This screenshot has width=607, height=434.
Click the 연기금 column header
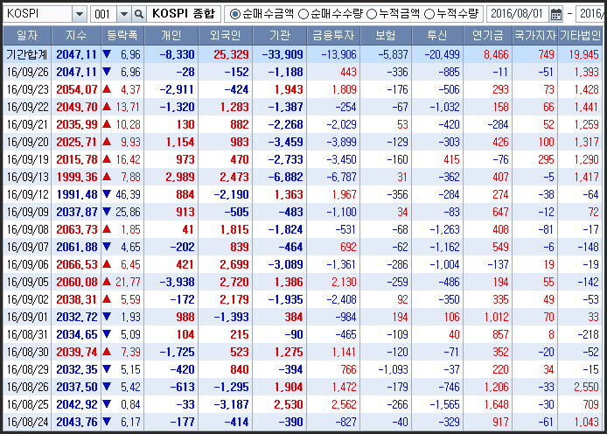(488, 36)
